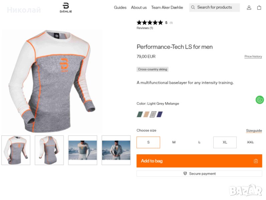266x200 pixels.
Task: Open the About us menu
Action: [x=139, y=7]
